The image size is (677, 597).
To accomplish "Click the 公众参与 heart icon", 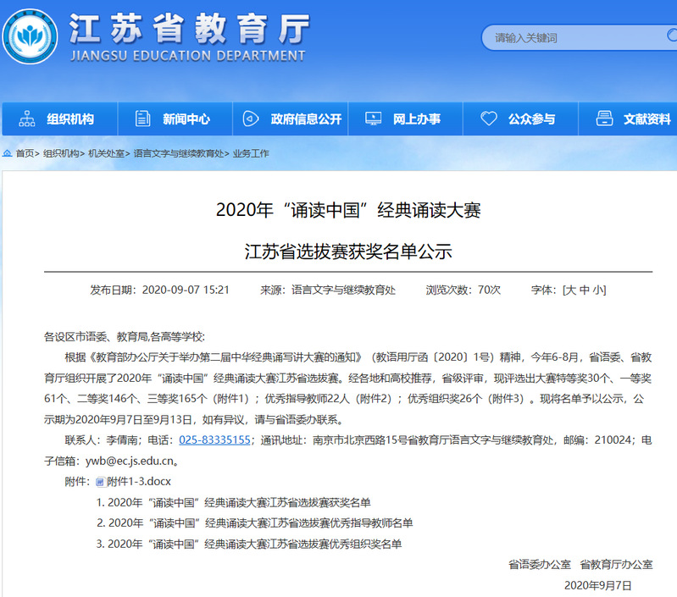I will click(x=487, y=119).
